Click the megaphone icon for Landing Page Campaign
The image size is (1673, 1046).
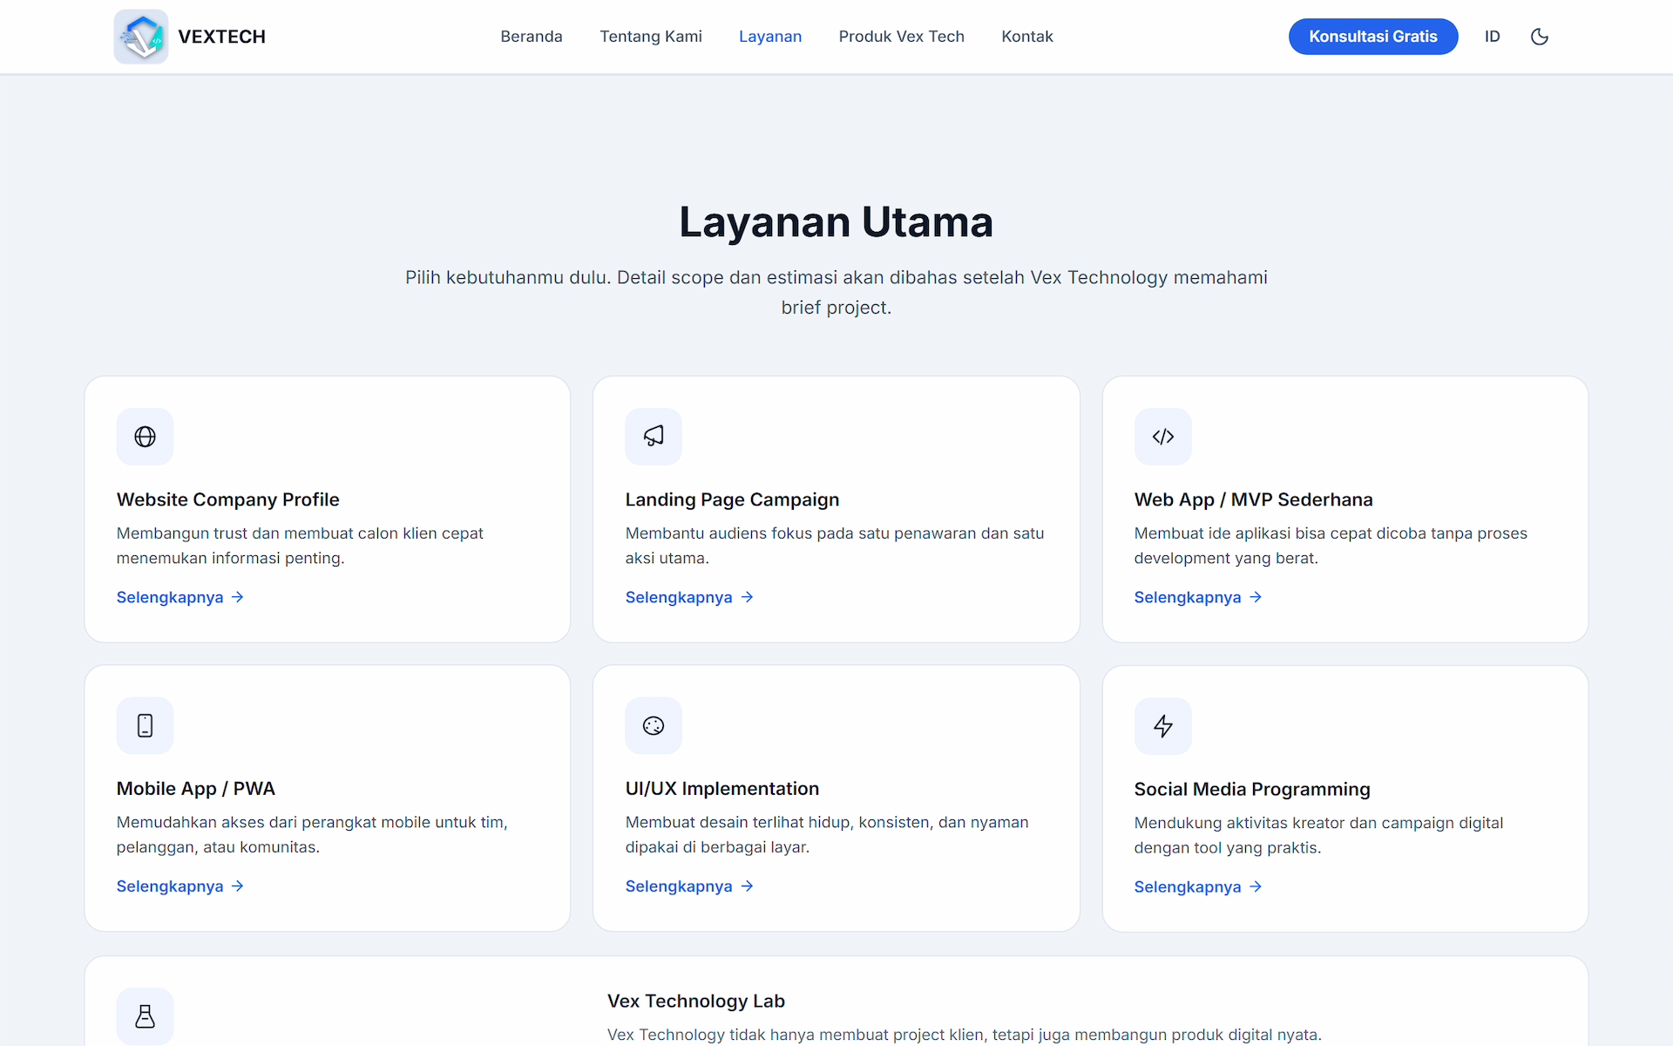[654, 437]
